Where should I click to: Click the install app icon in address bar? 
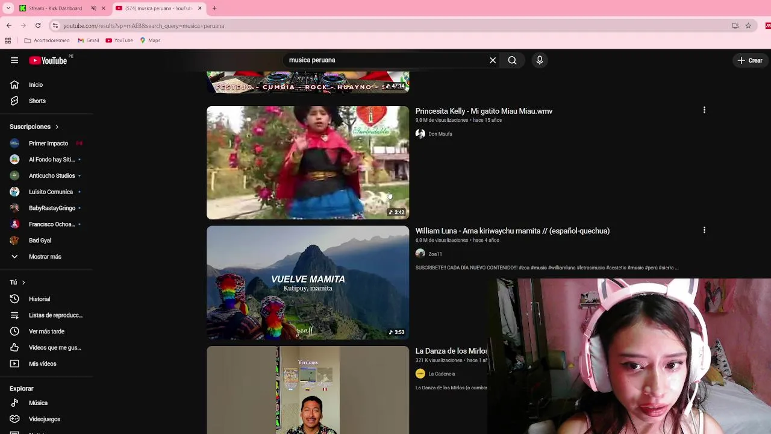[x=735, y=25]
